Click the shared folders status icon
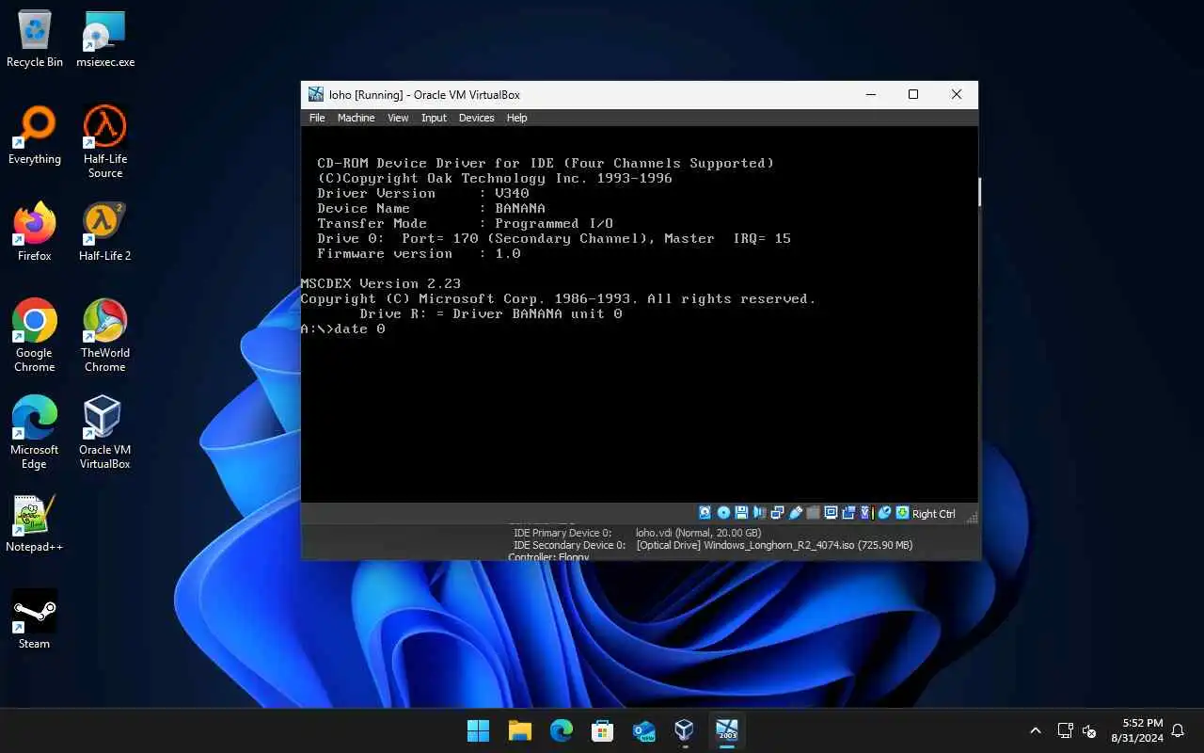Screen dimensions: 1204x753 pyautogui.click(x=813, y=513)
